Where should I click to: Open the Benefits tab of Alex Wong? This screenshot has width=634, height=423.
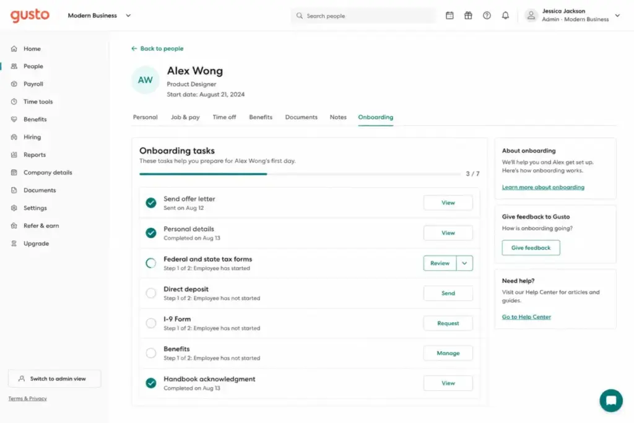click(261, 117)
